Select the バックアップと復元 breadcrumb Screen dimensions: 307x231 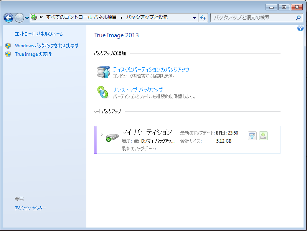tap(147, 17)
